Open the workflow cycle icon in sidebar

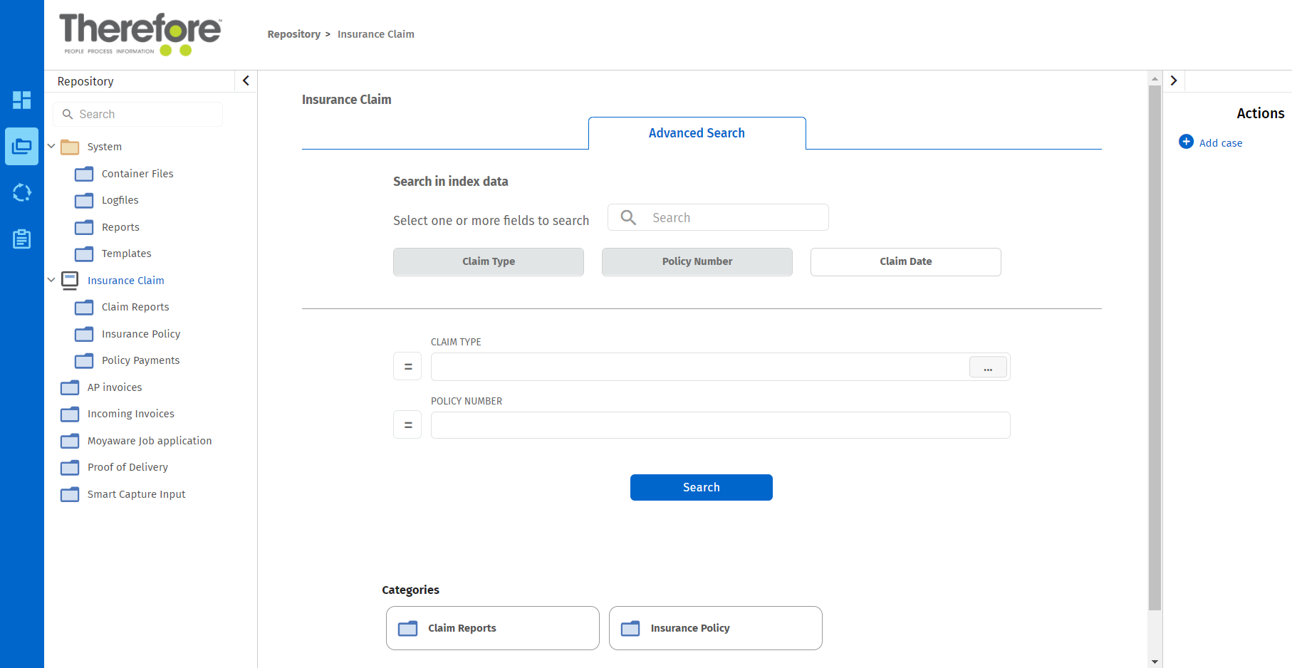[21, 192]
